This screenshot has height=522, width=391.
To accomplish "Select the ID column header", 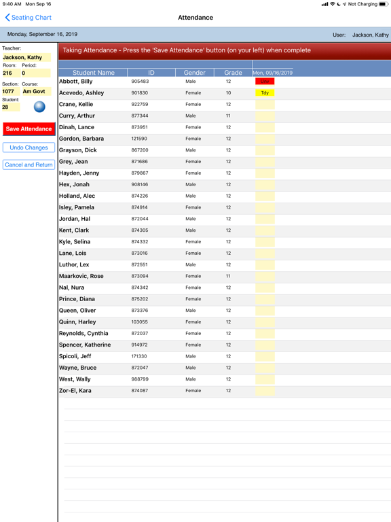I will [151, 73].
